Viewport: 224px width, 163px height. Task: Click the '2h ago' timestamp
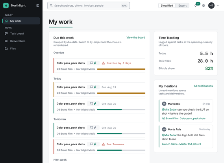pyautogui.click(x=206, y=104)
